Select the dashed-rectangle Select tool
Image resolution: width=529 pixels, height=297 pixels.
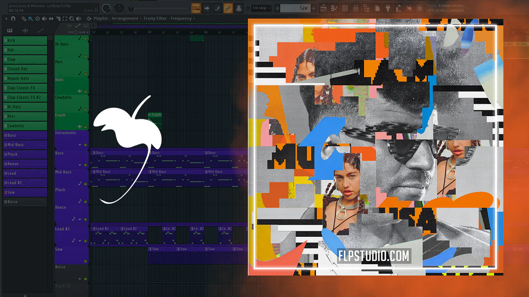tap(65, 19)
